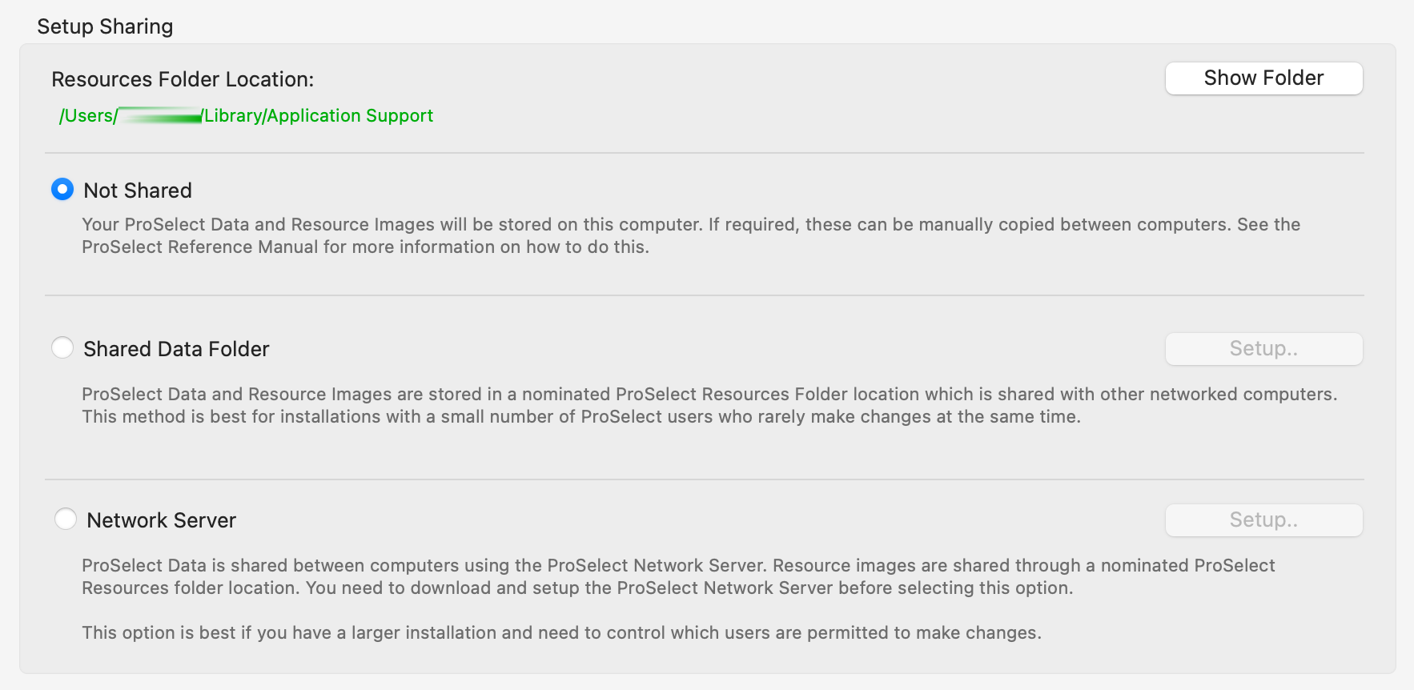Click the Show Folder button
The width and height of the screenshot is (1414, 690).
[x=1263, y=78]
